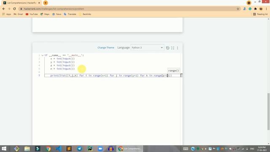This screenshot has width=270, height=152.
Task: Click the address bar URL
Action: click(54, 9)
